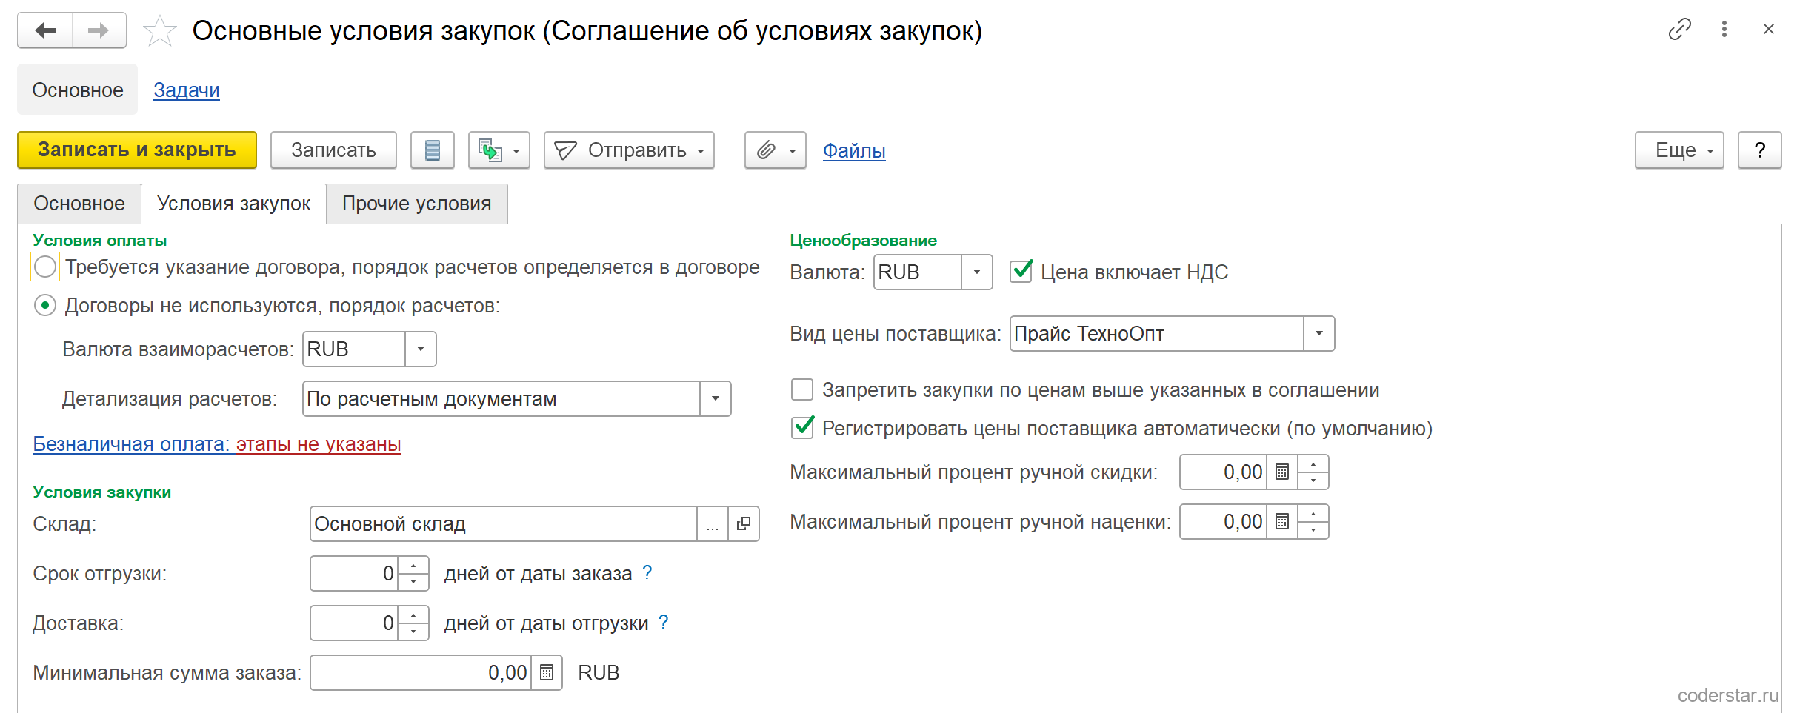Image resolution: width=1797 pixels, height=713 pixels.
Task: Open calculator for Максимальный процент ручной скидки
Action: 1282,472
